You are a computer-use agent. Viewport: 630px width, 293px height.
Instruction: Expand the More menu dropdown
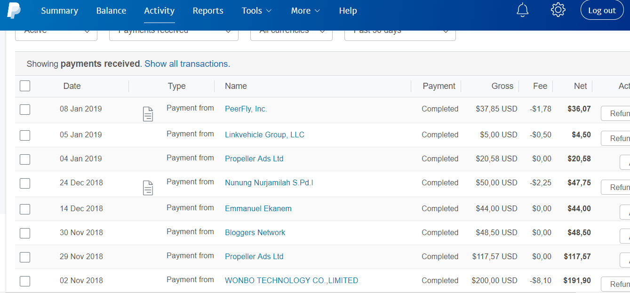click(306, 11)
